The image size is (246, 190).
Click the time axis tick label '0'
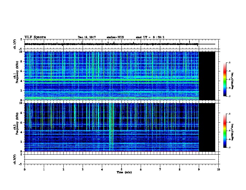click(x=25, y=170)
